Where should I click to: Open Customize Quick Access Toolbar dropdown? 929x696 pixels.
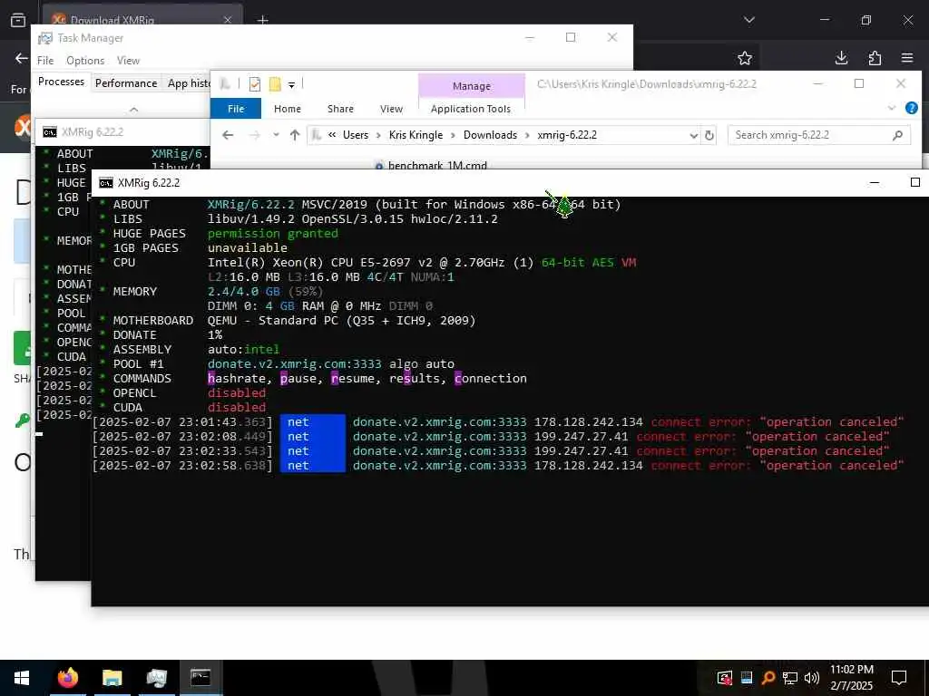[291, 85]
